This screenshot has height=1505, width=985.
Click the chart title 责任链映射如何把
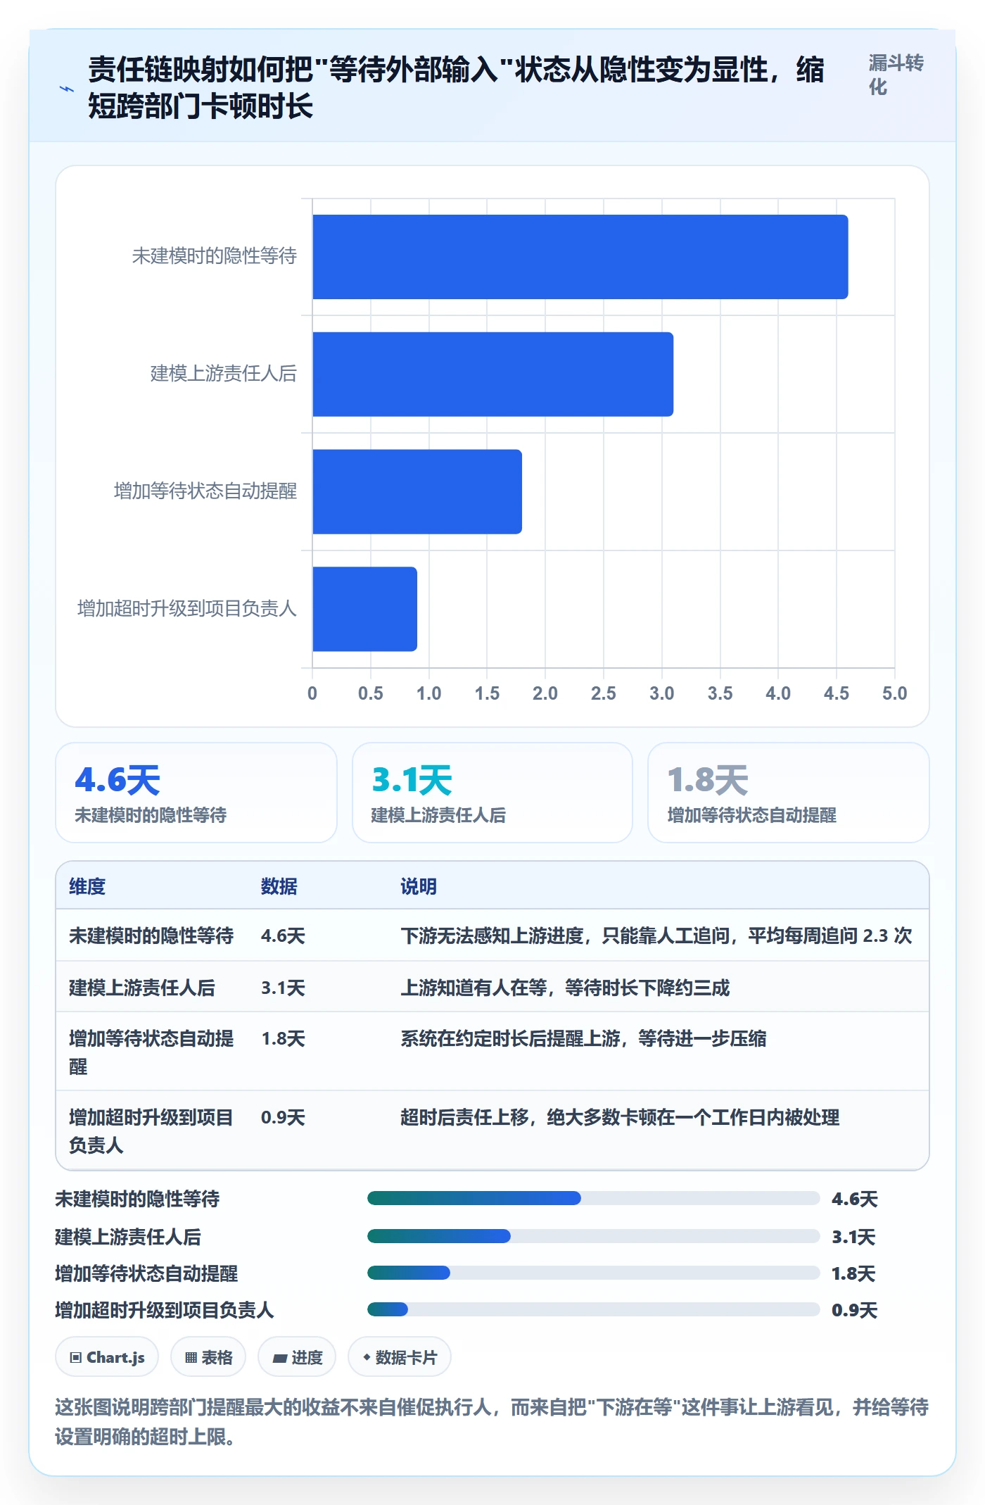tap(456, 88)
